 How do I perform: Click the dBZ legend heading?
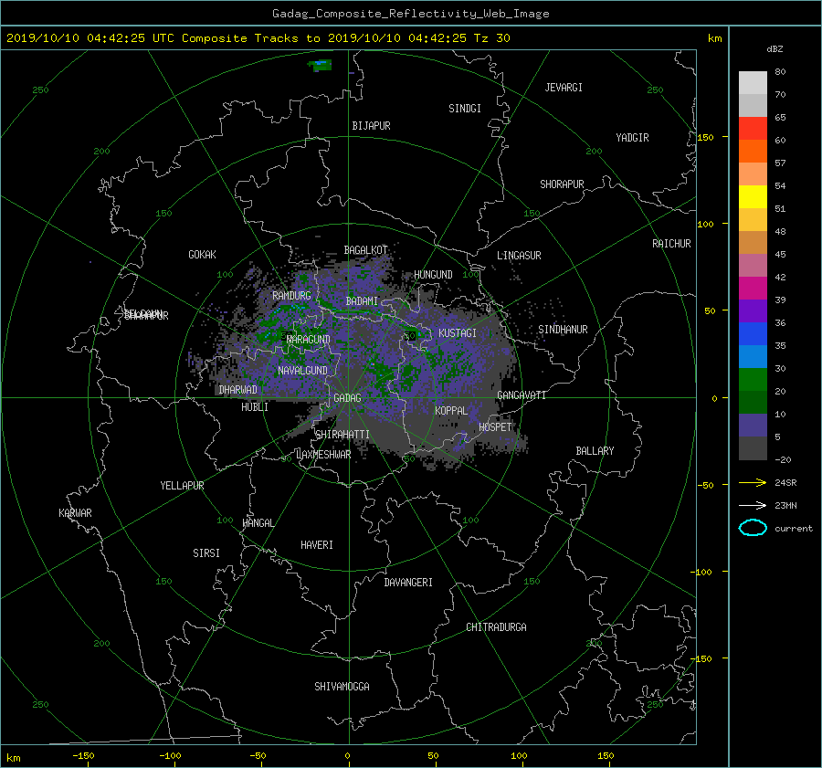(x=775, y=48)
